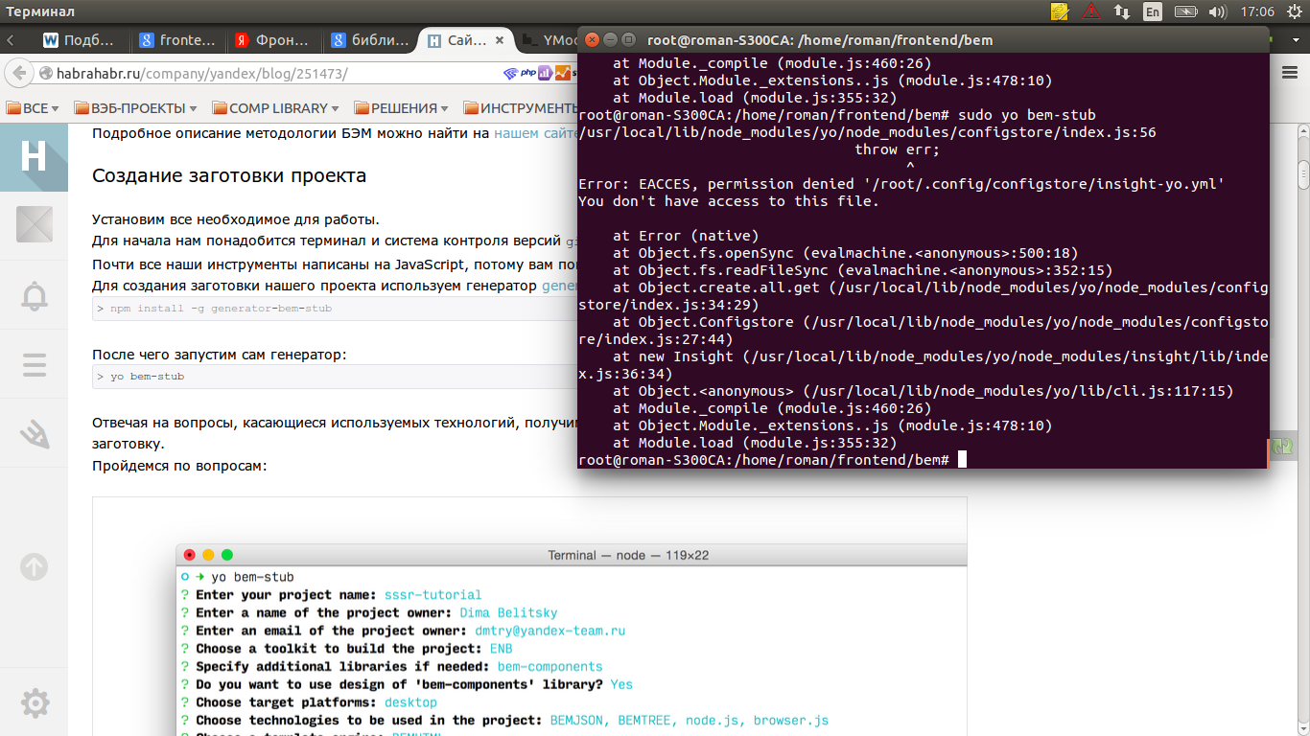Click the PHP extension icon in address bar
This screenshot has width=1310, height=736.
(527, 73)
